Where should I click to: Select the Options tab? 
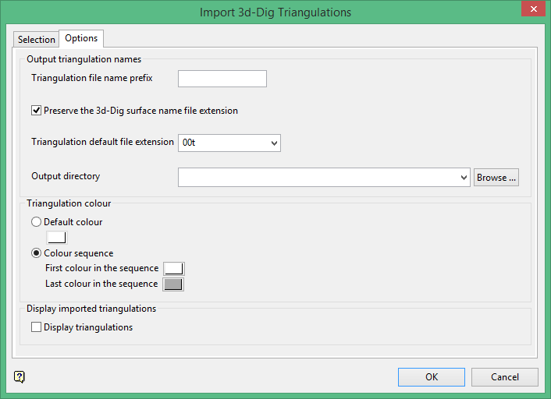click(x=81, y=38)
